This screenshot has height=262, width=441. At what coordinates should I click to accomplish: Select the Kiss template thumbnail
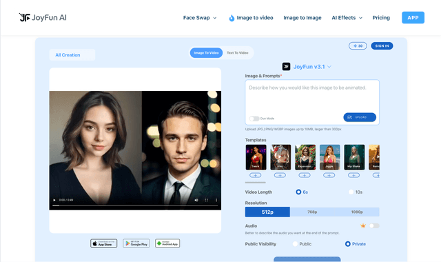[x=280, y=157]
